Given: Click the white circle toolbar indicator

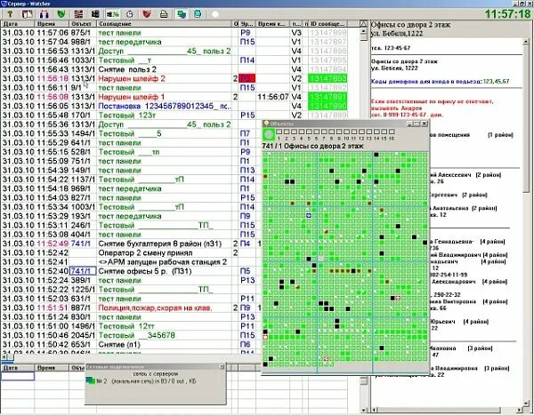Looking at the screenshot, I should point(215,14).
